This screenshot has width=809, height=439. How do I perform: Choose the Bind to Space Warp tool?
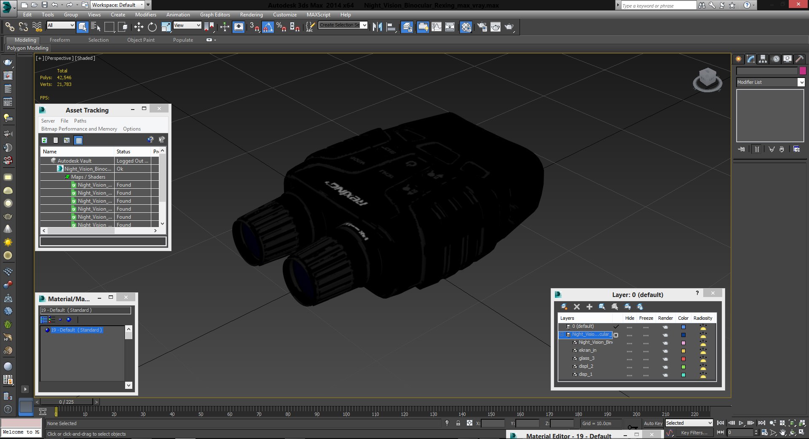(x=38, y=27)
